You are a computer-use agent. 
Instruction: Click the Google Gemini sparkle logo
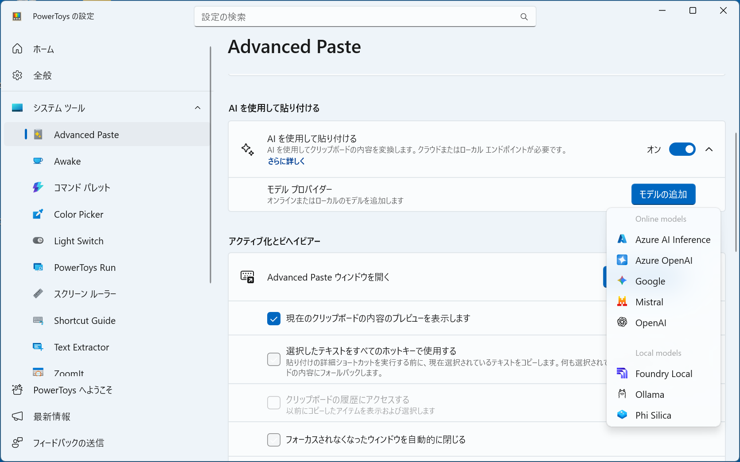[x=622, y=281]
